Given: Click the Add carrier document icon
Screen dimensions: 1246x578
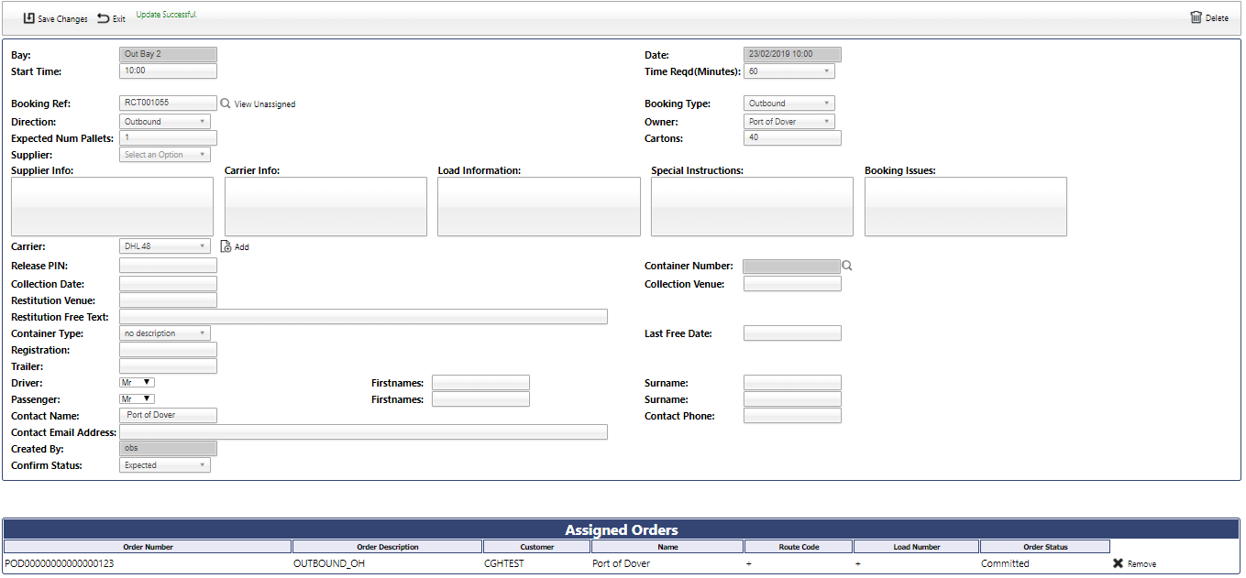Looking at the screenshot, I should click(x=226, y=246).
